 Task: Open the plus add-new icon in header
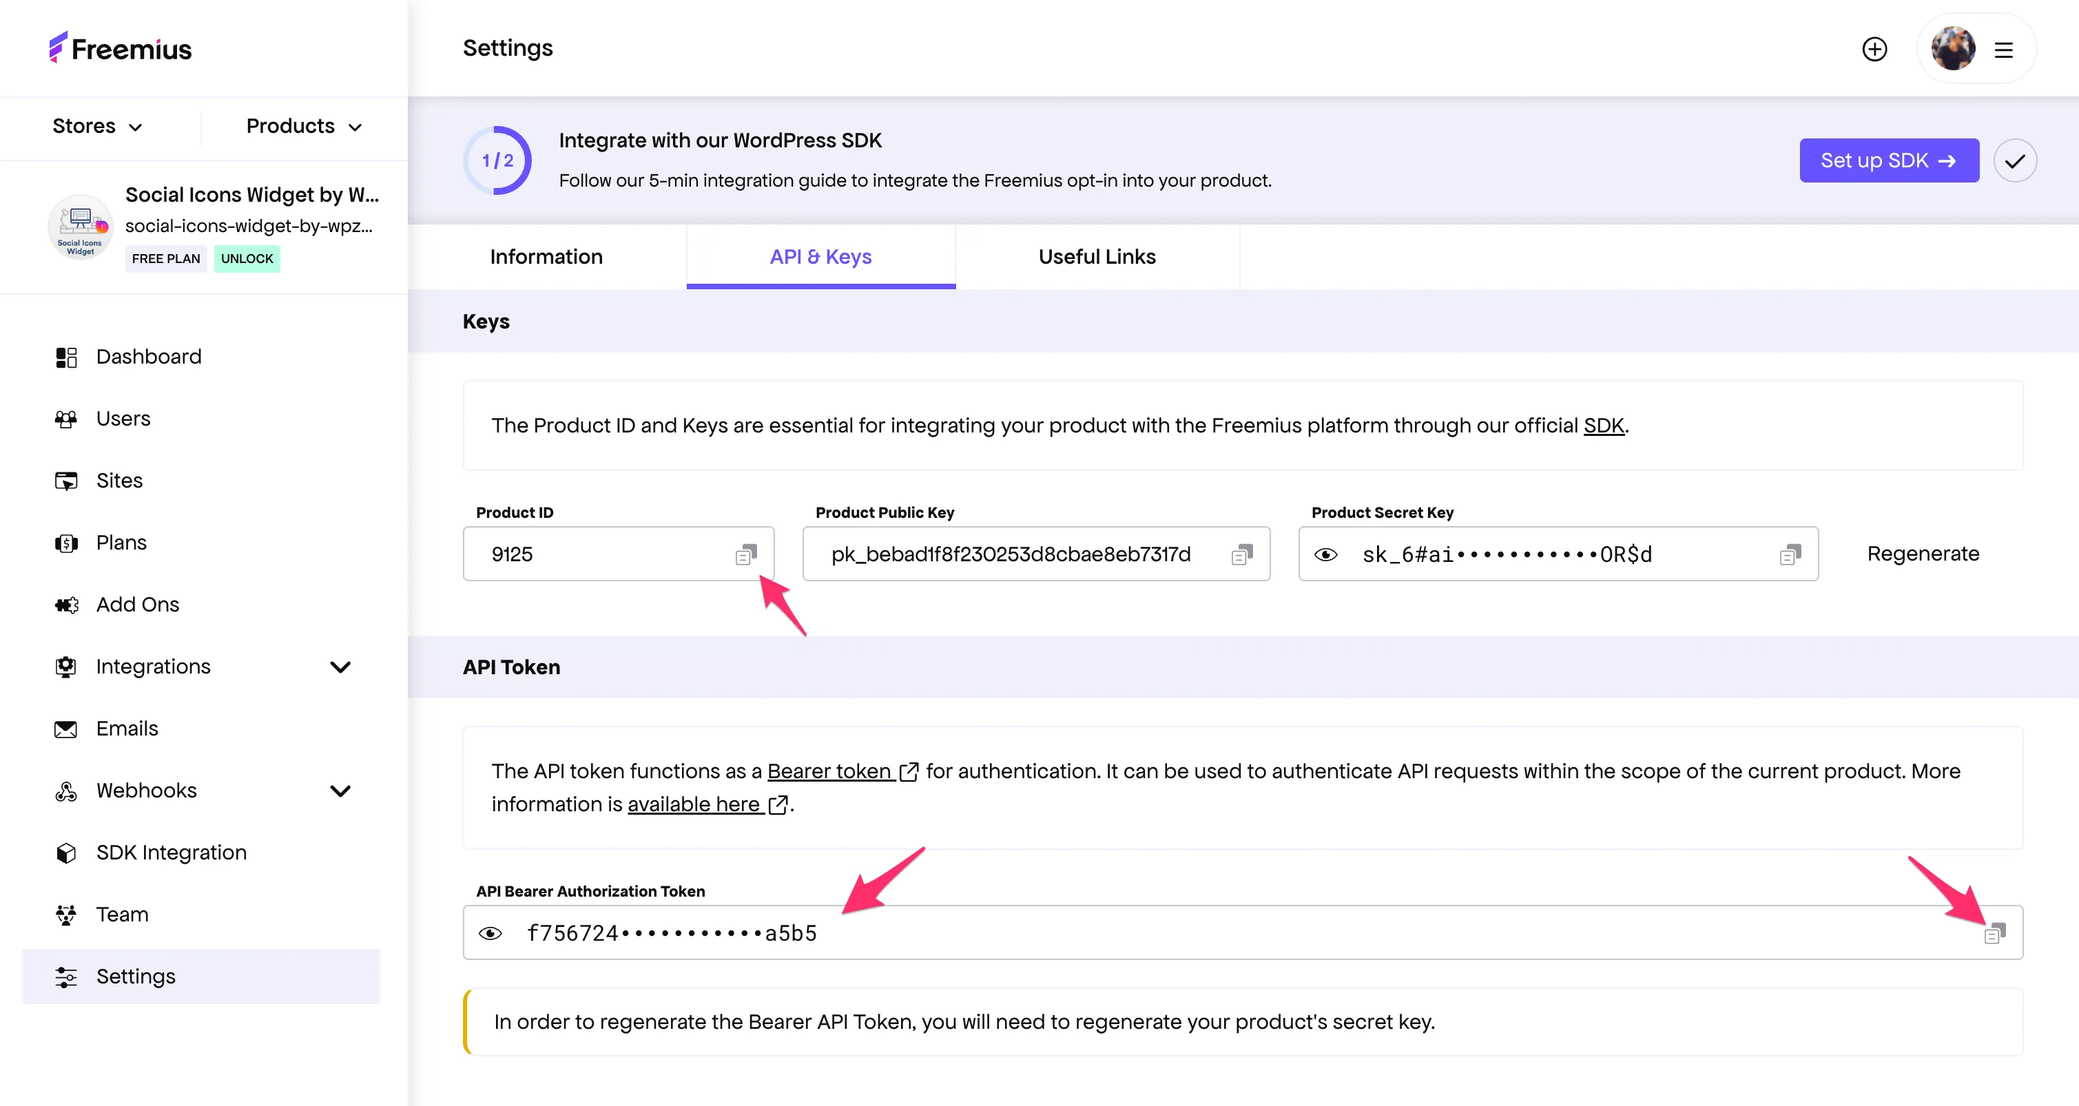pyautogui.click(x=1874, y=49)
